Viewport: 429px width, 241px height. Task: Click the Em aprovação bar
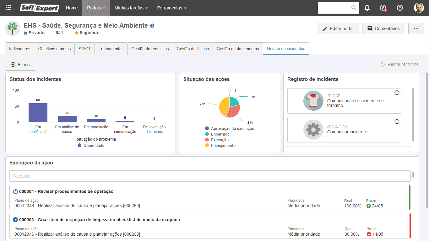coord(96,120)
